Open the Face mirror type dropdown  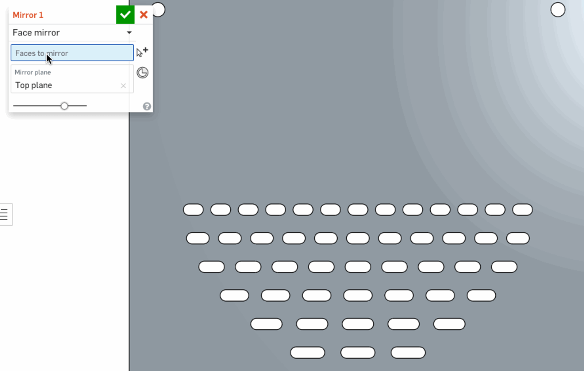point(129,32)
